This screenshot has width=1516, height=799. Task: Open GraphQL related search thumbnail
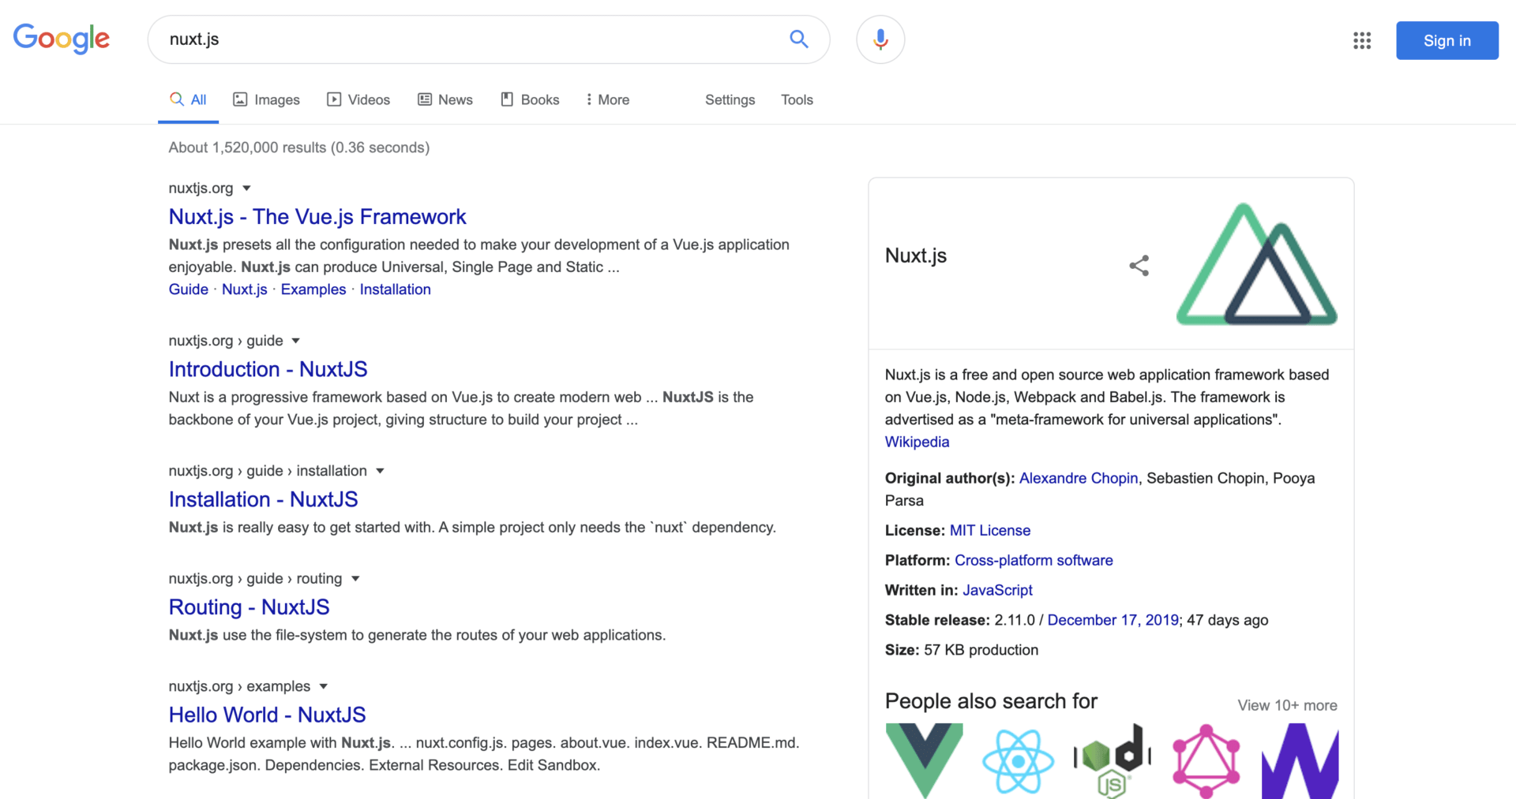[1206, 760]
